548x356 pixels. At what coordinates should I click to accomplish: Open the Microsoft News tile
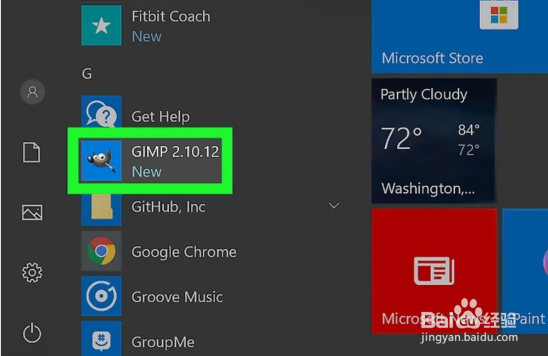pos(434,271)
